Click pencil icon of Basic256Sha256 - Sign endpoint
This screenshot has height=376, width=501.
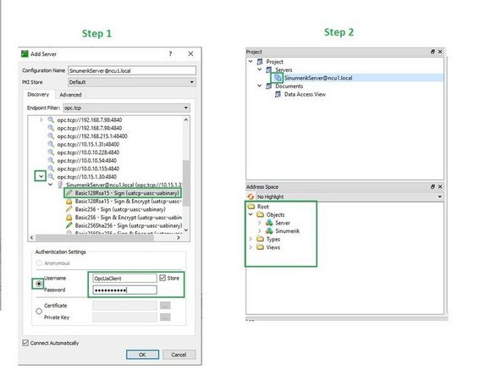69,225
